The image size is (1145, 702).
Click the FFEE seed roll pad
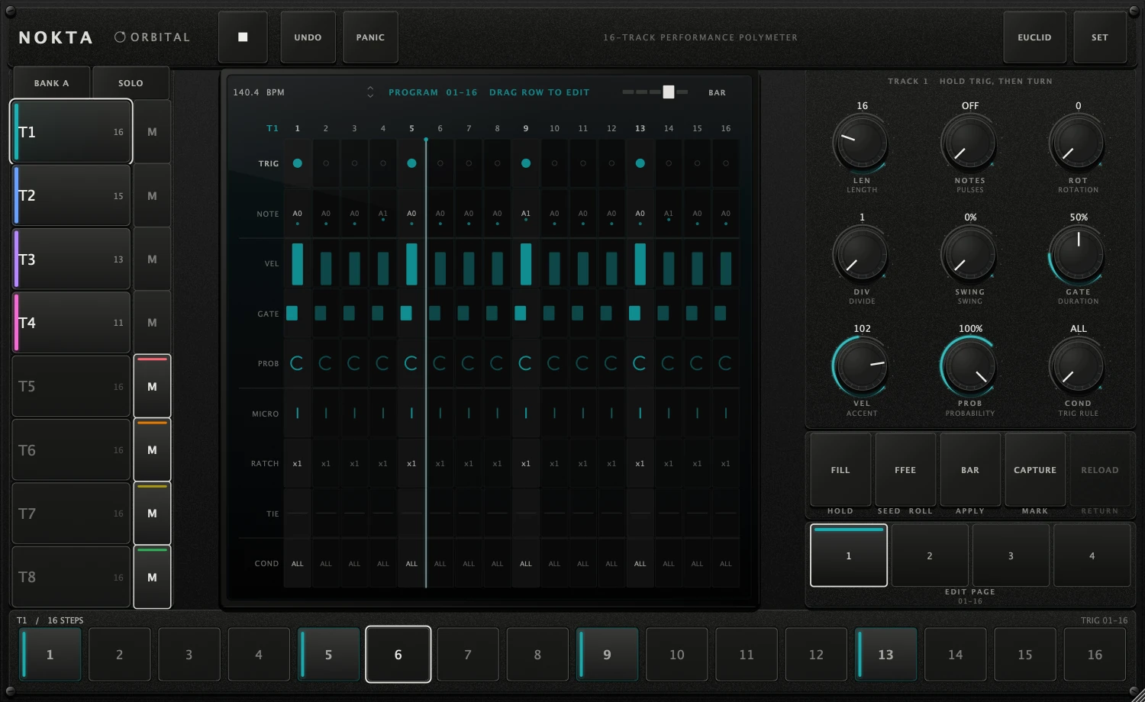tap(905, 470)
